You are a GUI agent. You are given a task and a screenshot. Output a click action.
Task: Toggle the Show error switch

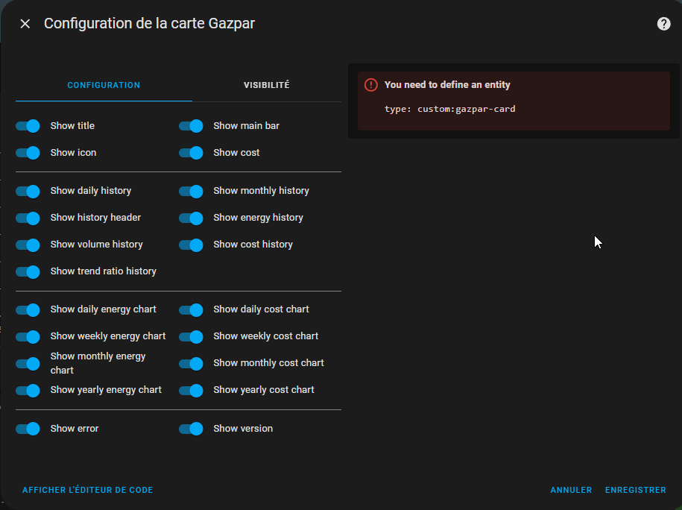[x=28, y=429]
